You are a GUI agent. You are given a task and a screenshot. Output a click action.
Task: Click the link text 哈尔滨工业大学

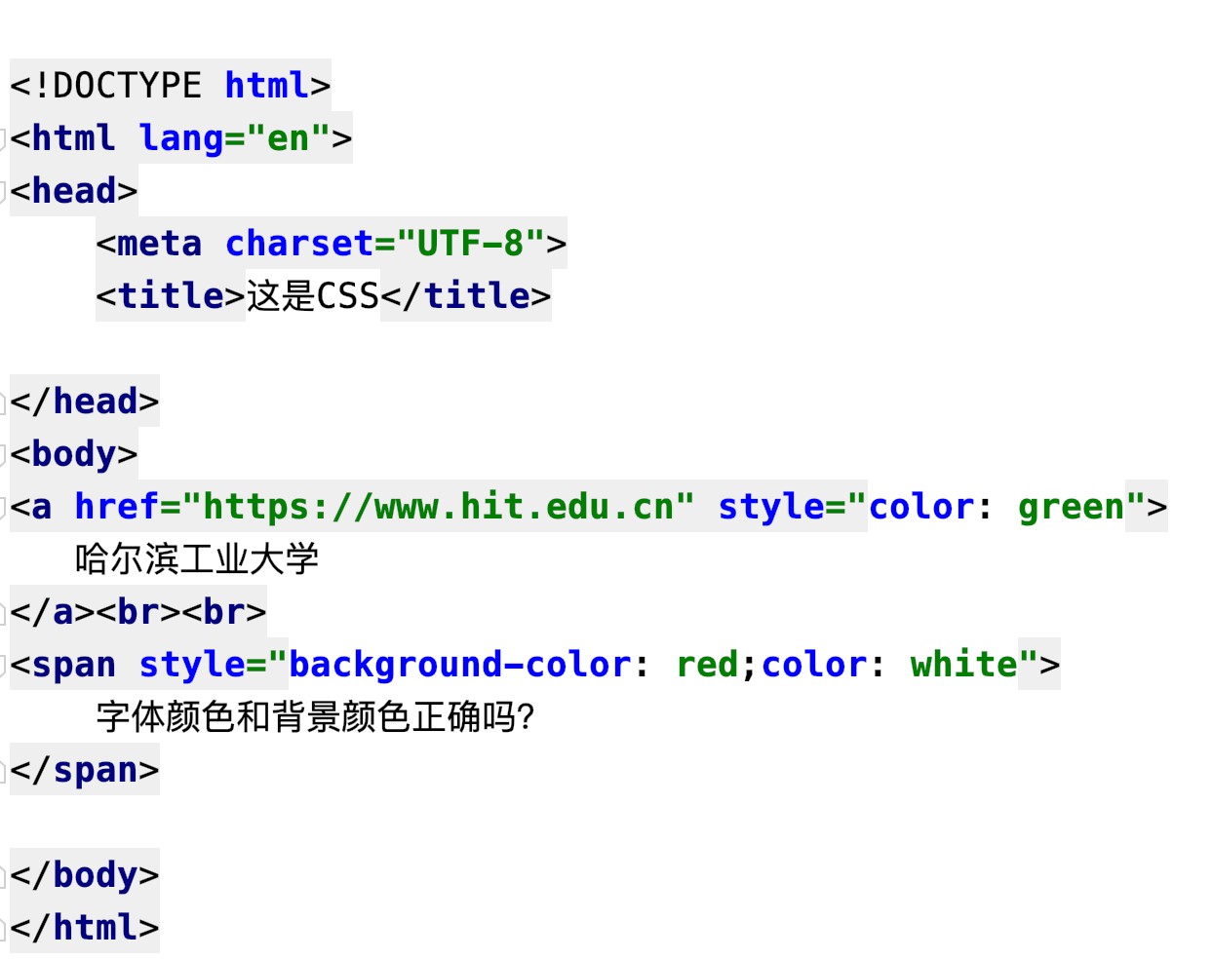(197, 559)
